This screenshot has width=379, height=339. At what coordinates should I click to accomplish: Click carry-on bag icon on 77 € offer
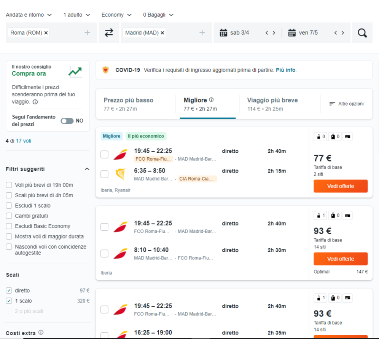pos(320,137)
